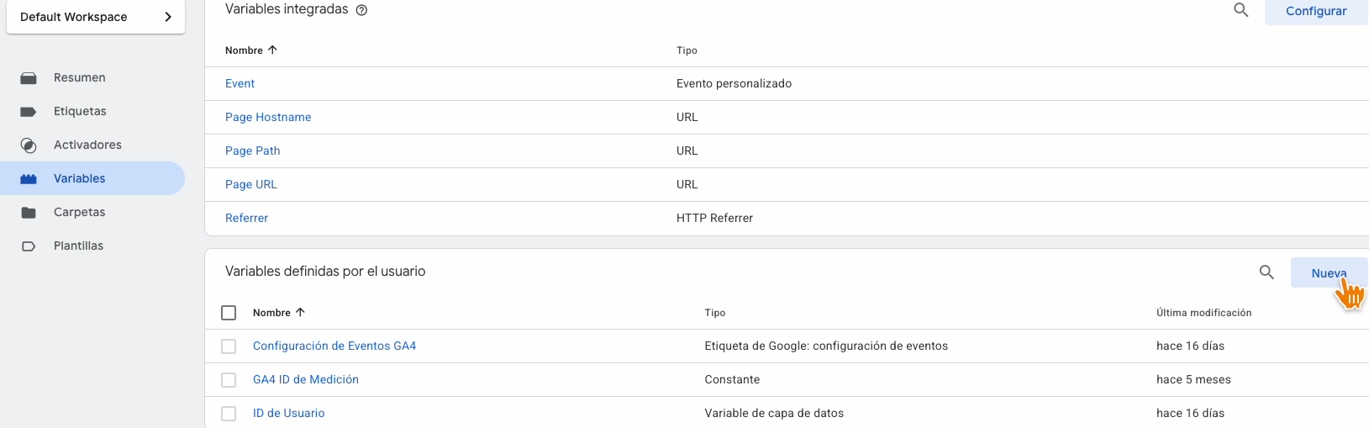This screenshot has width=1369, height=428.
Task: Expand the Default Workspace selector
Action: click(x=96, y=17)
